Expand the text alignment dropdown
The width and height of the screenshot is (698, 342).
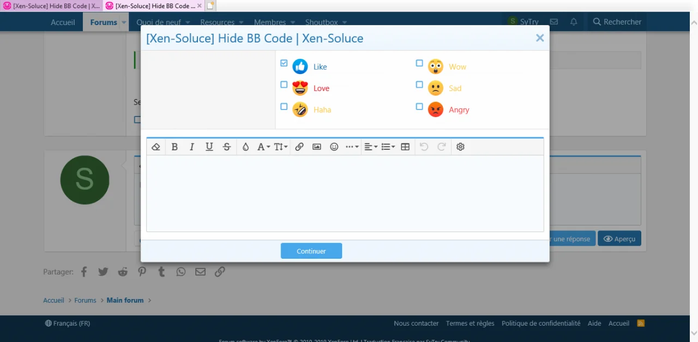[x=371, y=146]
